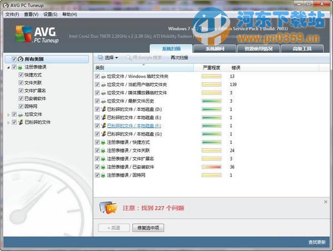The image size is (333, 251).
Task: Click the title bar application icon
Action: (x=6, y=6)
